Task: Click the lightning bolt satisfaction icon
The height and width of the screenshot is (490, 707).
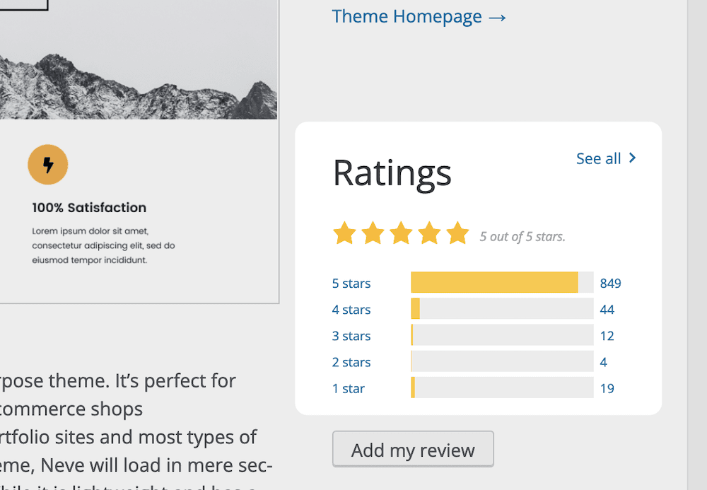Action: coord(47,165)
